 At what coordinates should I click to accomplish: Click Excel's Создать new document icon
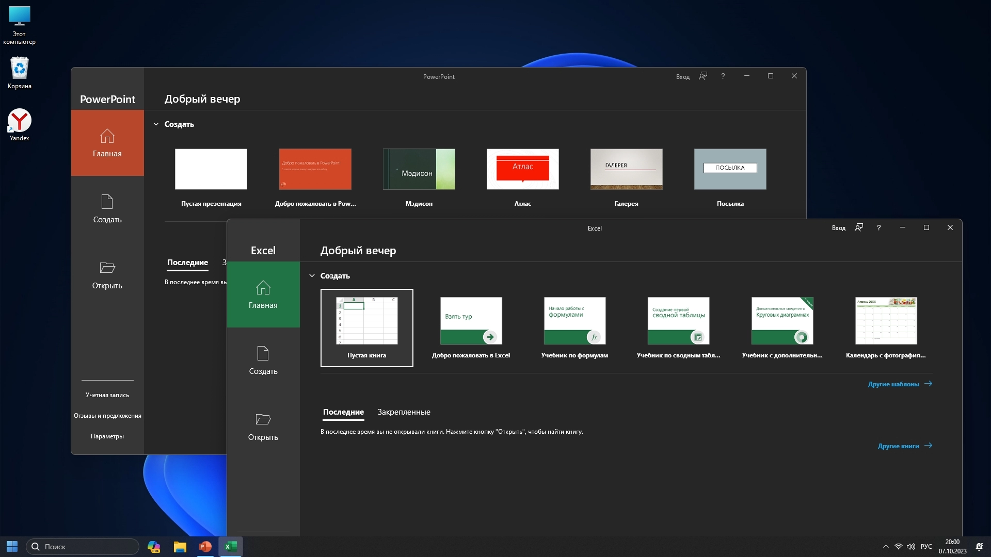click(263, 353)
